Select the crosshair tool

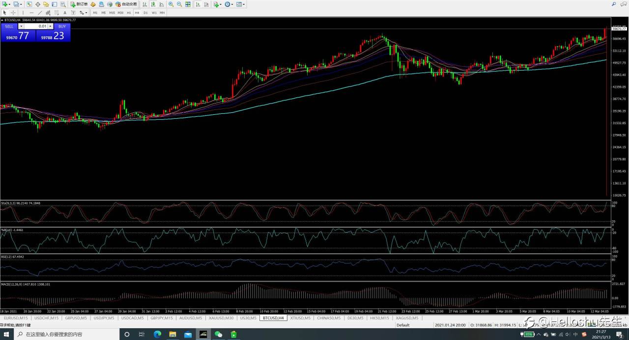13,13
